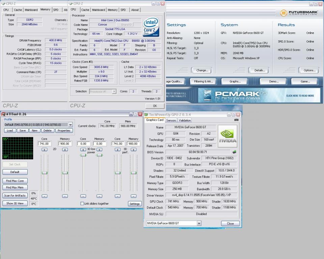
Task: Switch to Cache tab in front CPU-Z
Action: pyautogui.click(x=85, y=10)
